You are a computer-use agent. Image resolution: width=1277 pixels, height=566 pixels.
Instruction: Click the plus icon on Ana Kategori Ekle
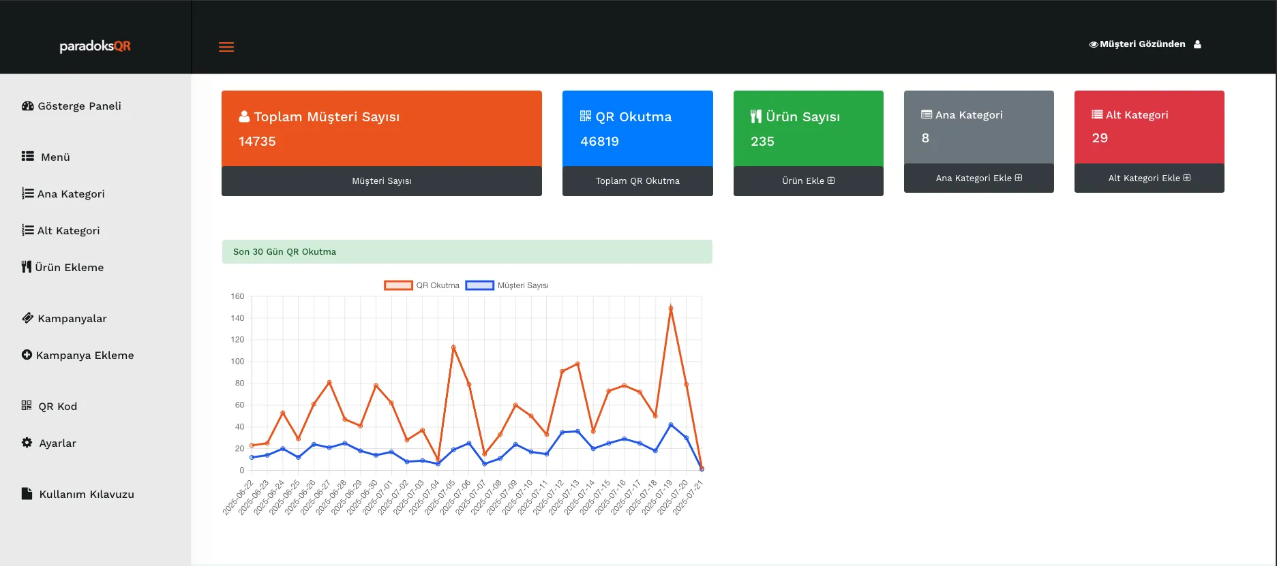point(1019,178)
